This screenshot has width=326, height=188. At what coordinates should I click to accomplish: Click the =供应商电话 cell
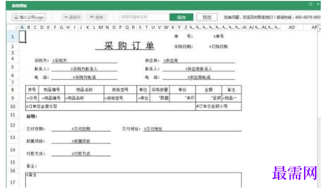199,77
